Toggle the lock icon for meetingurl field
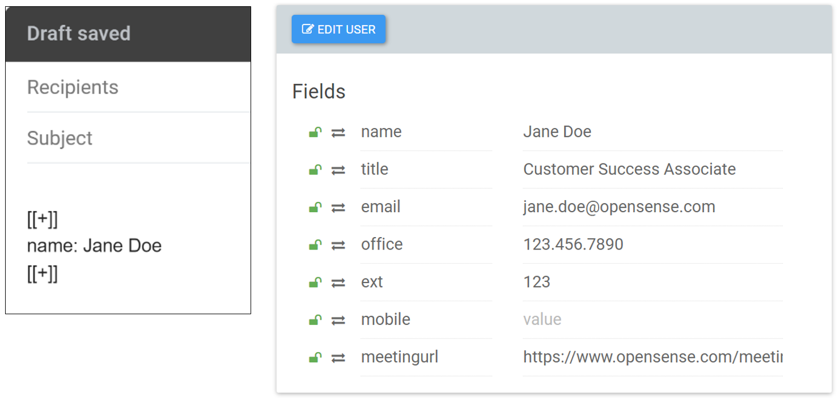 pos(315,357)
